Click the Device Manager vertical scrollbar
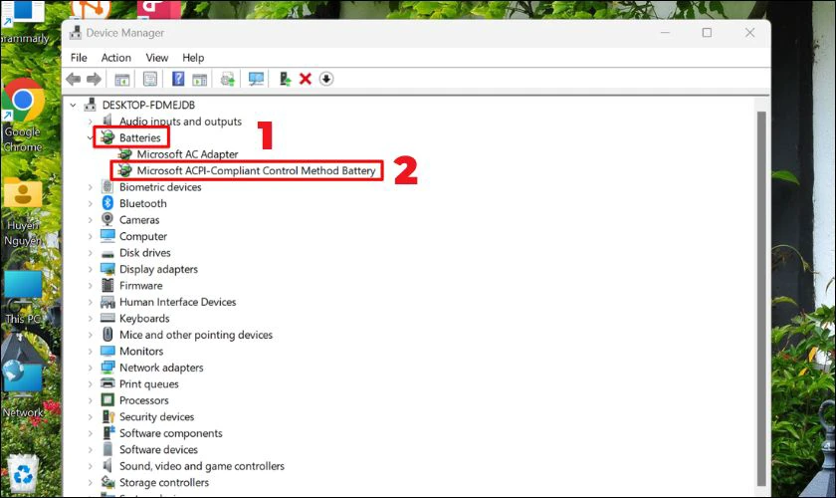The image size is (836, 498). coord(761,299)
